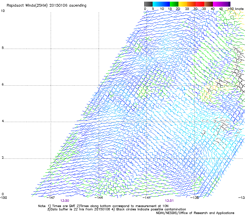The height and width of the screenshot is (215, 245).
Task: Click the purple time stamp '13:50'
Action: [65, 201]
